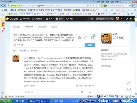Screen dimensions: 137x103
Task: Click the camera icon in comment box
Action: (82, 92)
